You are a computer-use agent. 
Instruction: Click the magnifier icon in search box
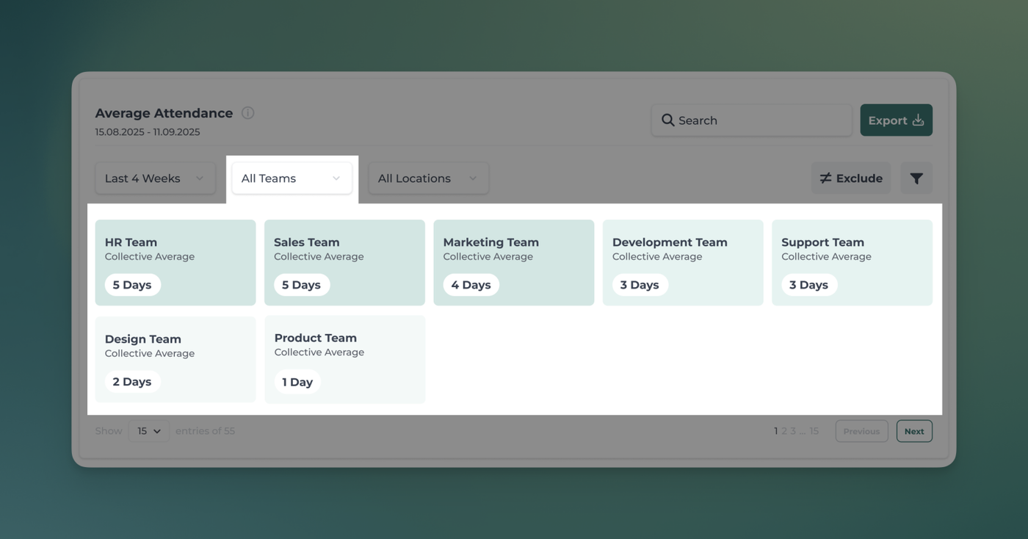[667, 120]
